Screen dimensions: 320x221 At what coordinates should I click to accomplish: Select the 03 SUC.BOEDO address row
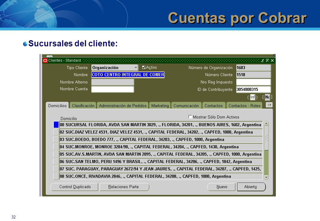pos(161,139)
